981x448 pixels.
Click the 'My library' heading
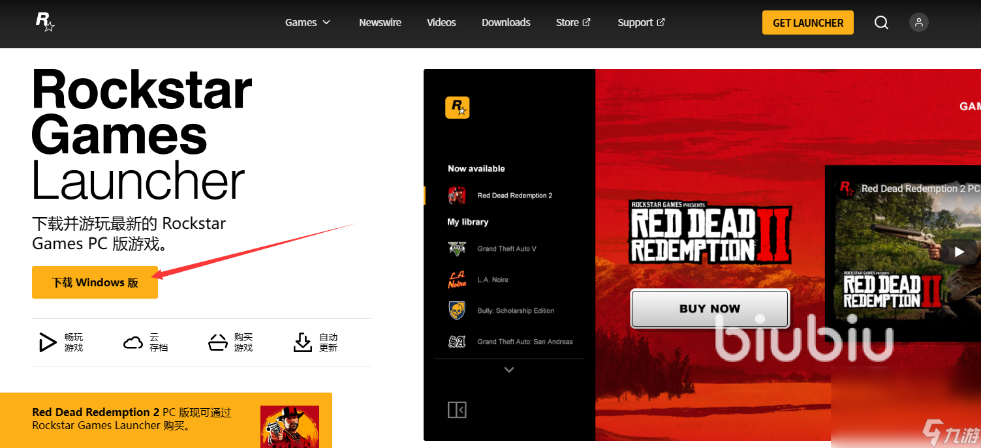468,222
